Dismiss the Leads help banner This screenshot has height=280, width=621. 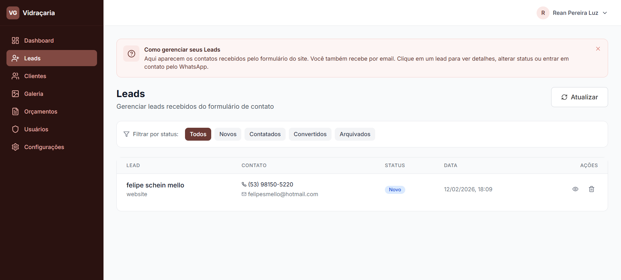(x=598, y=49)
